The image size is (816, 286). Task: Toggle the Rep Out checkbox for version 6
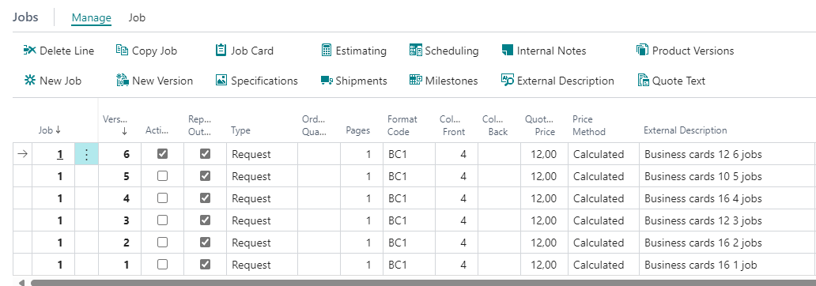206,154
